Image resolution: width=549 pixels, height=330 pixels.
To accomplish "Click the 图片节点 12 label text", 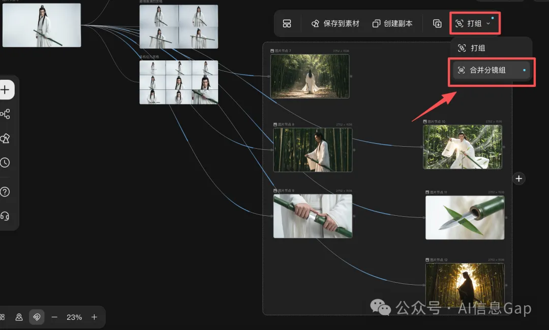I will click(x=439, y=260).
